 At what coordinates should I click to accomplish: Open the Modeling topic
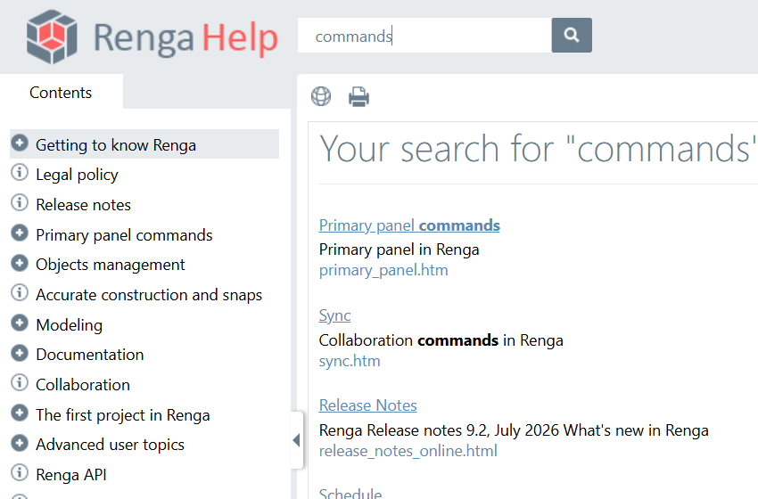[x=70, y=325]
